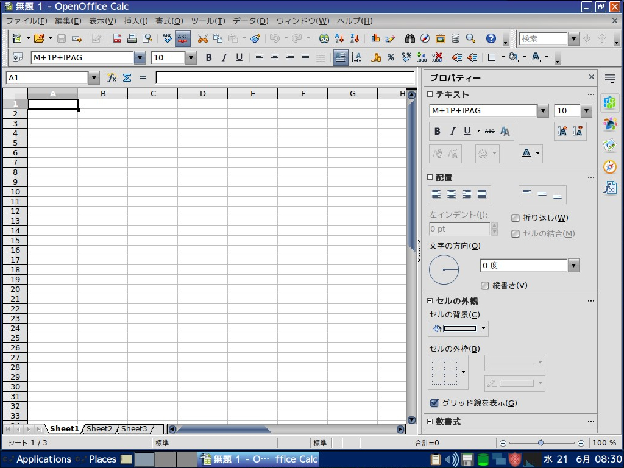624x468 pixels.
Task: Open Page Preview from the toolbar
Action: [147, 38]
